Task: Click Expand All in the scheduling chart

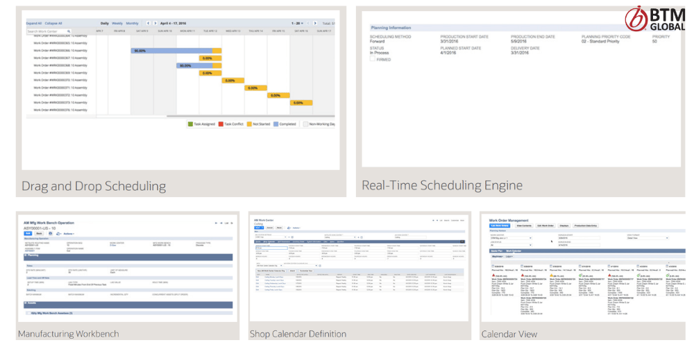Action: [x=33, y=23]
